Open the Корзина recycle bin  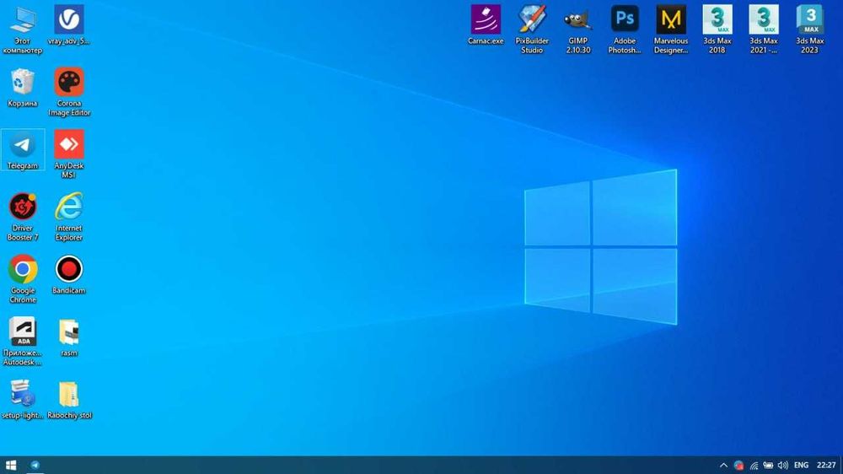(x=23, y=89)
